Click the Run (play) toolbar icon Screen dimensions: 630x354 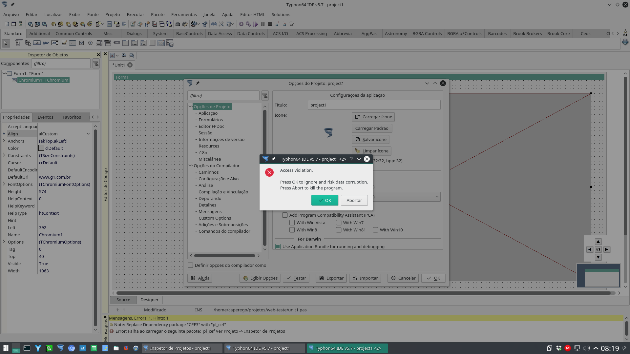256,24
